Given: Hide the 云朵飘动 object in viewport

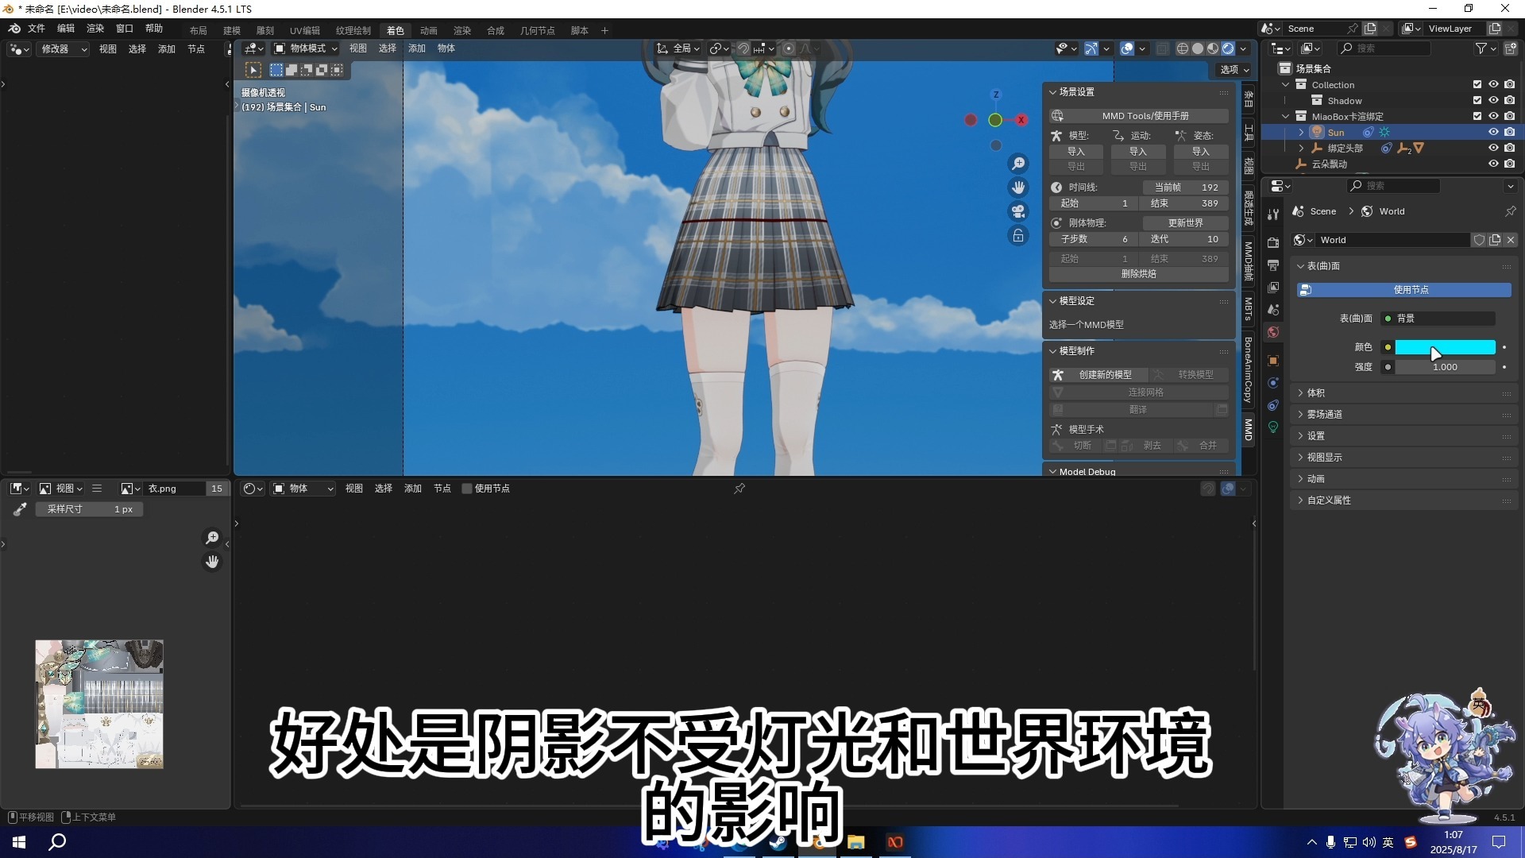Looking at the screenshot, I should point(1493,164).
